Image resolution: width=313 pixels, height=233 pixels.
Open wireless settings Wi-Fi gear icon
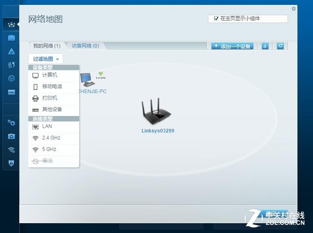pos(11,150)
